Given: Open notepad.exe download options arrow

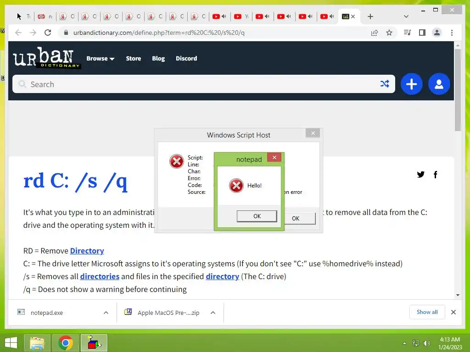Looking at the screenshot, I should pyautogui.click(x=106, y=313).
